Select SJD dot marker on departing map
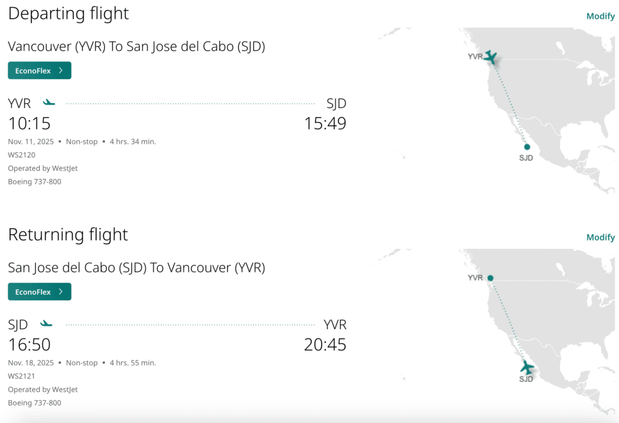 527,147
